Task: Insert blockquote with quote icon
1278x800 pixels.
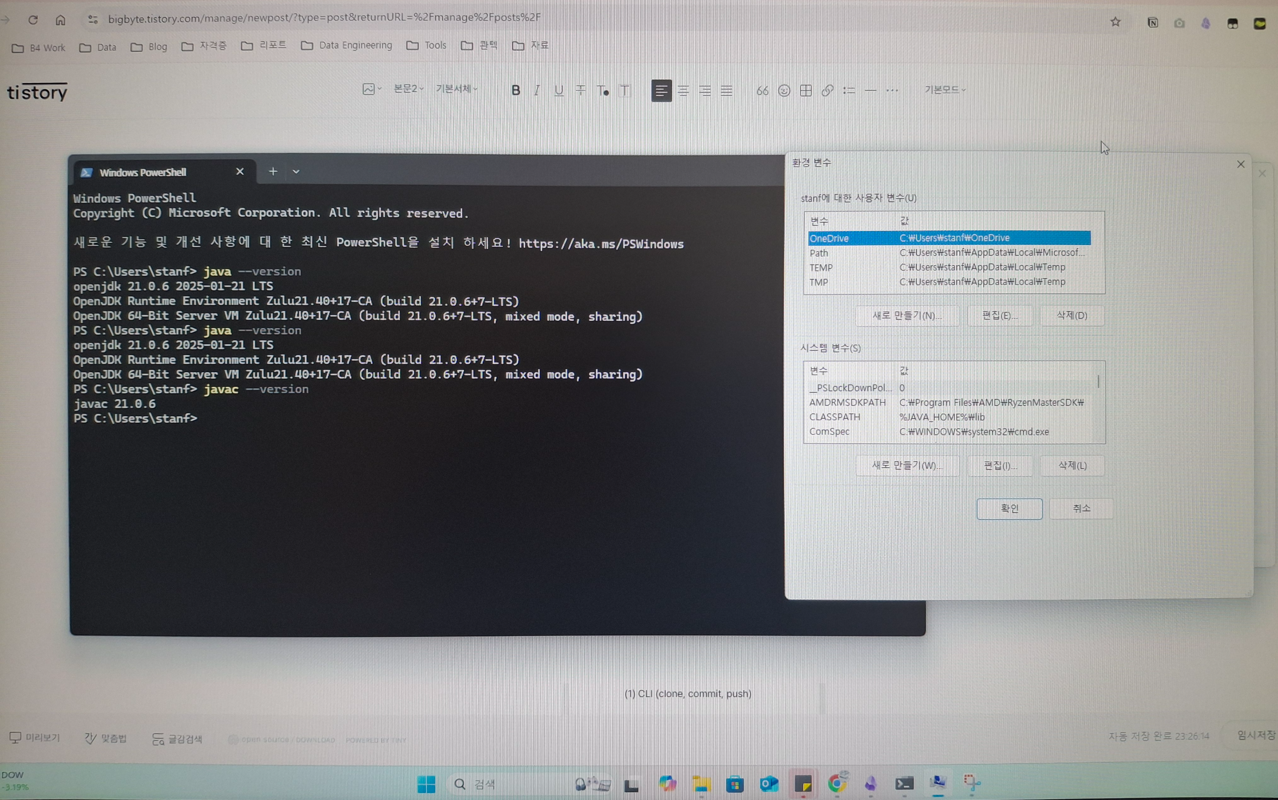Action: pyautogui.click(x=762, y=90)
